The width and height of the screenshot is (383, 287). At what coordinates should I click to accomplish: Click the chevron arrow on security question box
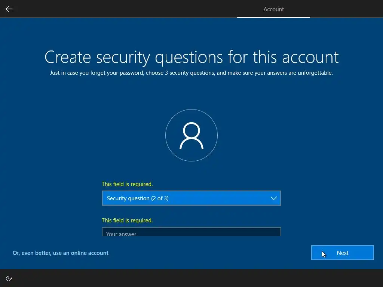[273, 198]
